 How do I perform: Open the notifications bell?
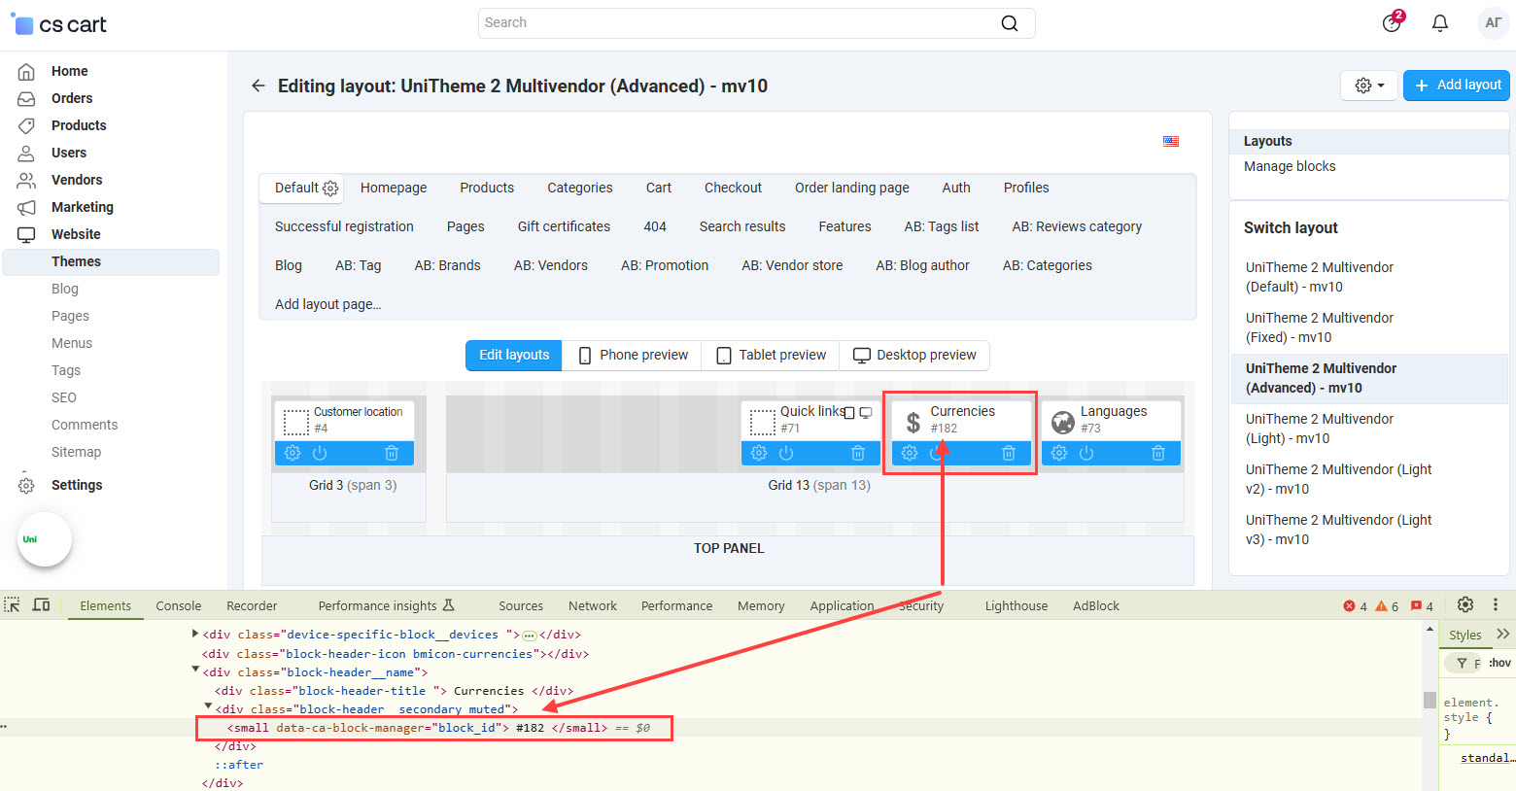[x=1440, y=23]
